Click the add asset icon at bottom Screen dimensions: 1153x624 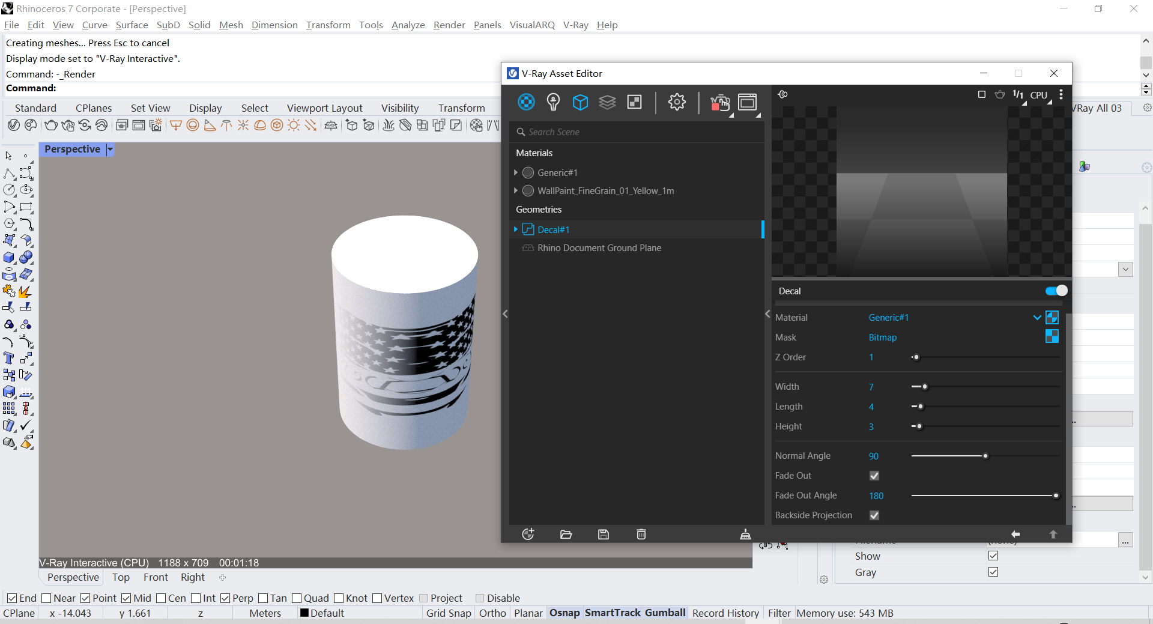point(528,535)
